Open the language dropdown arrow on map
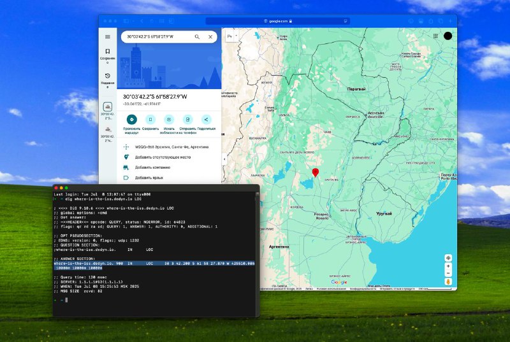The width and height of the screenshot is (510, 342). (x=237, y=36)
